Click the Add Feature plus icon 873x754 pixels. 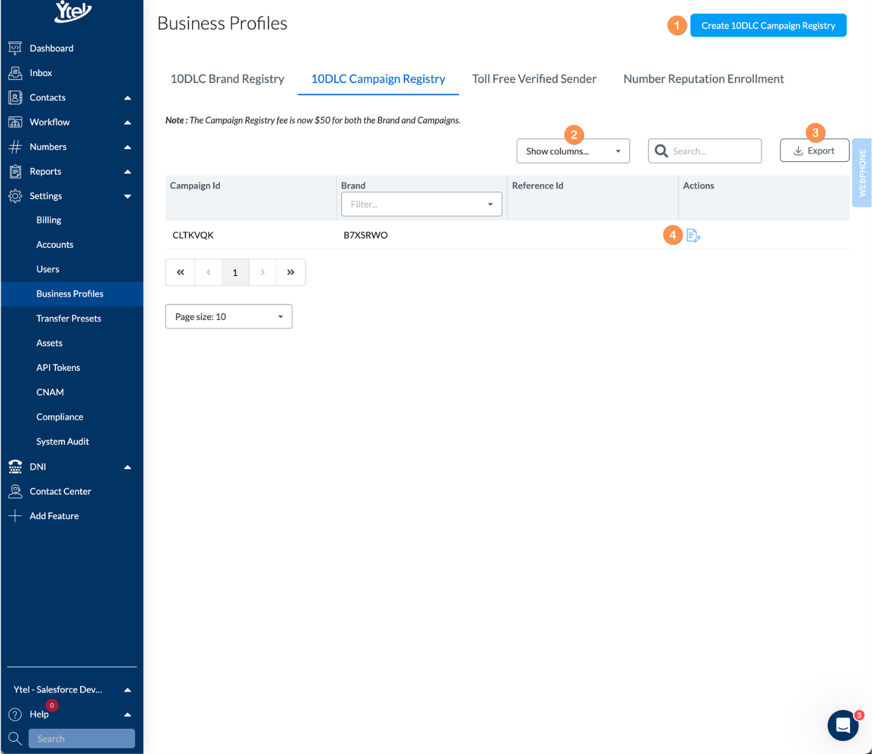coord(15,516)
